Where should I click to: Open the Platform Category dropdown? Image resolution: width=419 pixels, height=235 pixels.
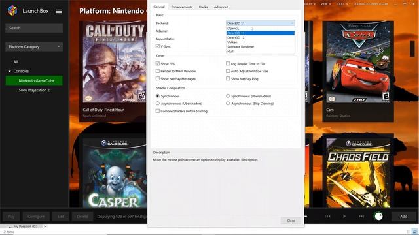[34, 46]
